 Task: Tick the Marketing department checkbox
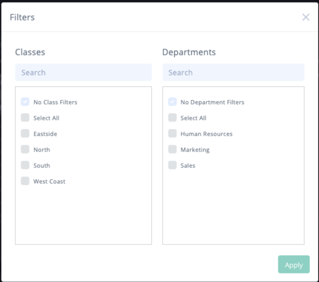[x=172, y=149]
